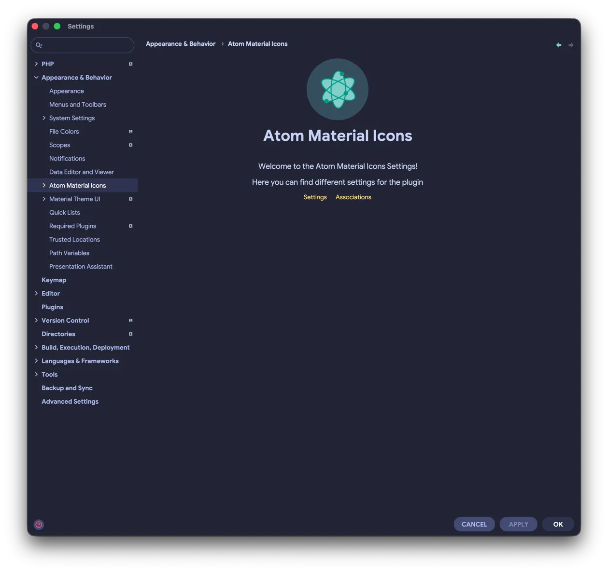
Task: Select Data Editor and Viewer
Action: click(x=82, y=172)
